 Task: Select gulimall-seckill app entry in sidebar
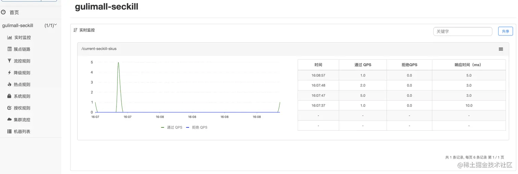18,26
